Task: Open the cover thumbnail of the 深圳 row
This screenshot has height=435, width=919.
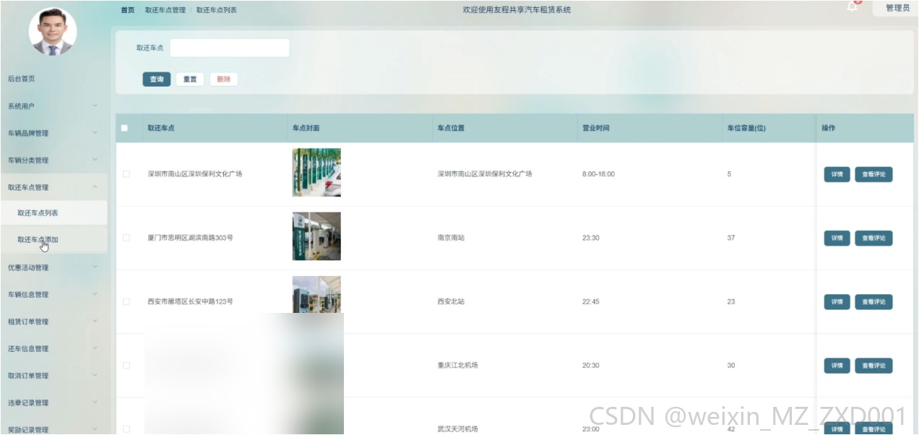Action: (x=316, y=173)
